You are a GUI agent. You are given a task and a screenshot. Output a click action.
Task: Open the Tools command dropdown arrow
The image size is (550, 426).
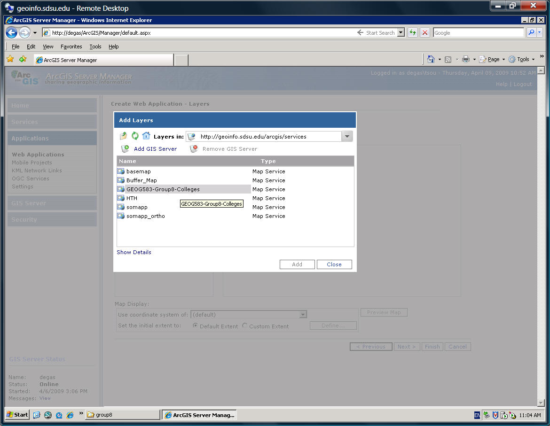coord(533,60)
